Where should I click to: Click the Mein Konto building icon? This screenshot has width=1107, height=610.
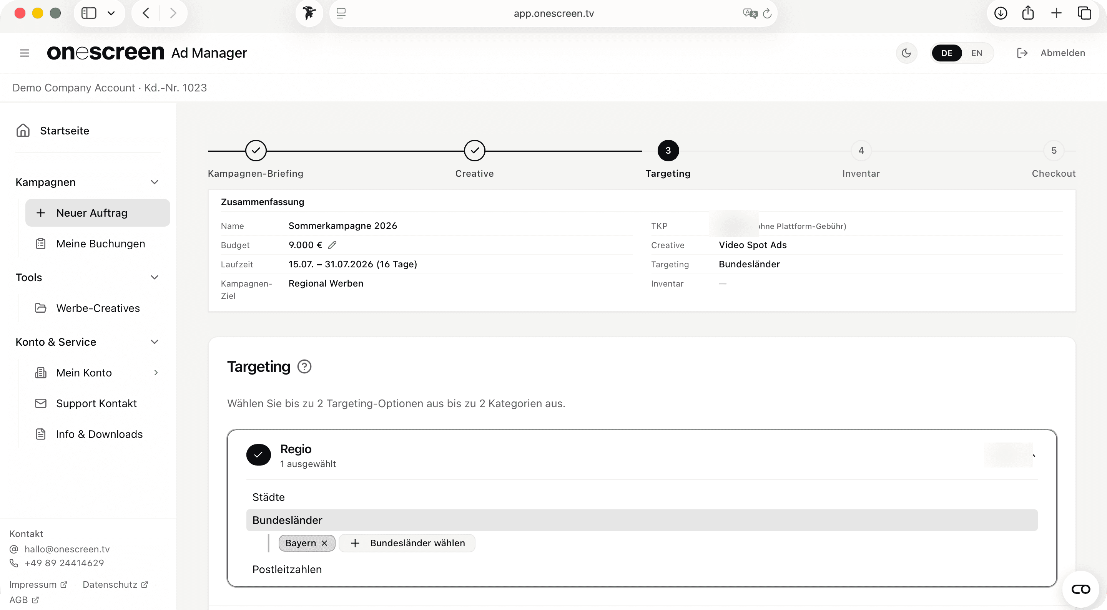(40, 373)
